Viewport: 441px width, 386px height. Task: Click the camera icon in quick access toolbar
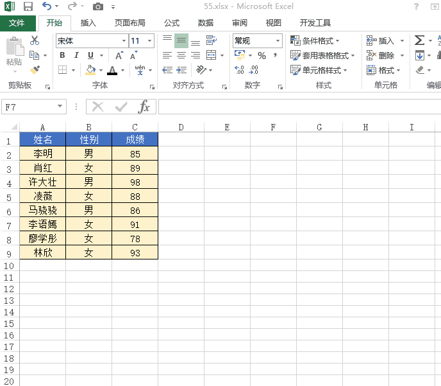[97, 6]
